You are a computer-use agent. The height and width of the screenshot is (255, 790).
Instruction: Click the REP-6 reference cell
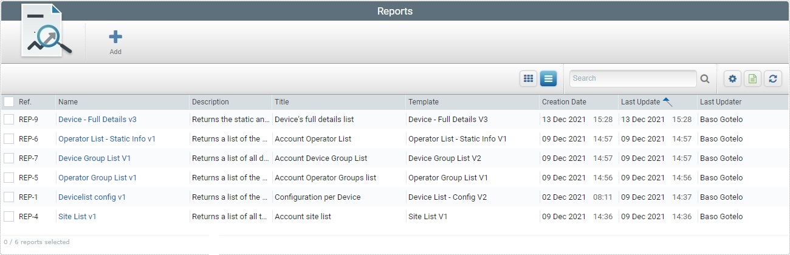[29, 139]
